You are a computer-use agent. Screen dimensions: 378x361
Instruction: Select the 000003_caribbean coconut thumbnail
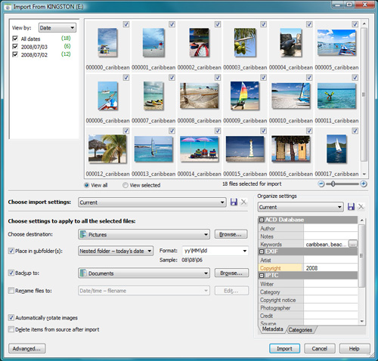pyautogui.click(x=244, y=42)
